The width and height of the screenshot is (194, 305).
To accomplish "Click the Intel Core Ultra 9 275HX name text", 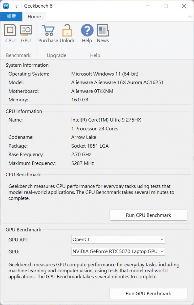I will point(106,120).
